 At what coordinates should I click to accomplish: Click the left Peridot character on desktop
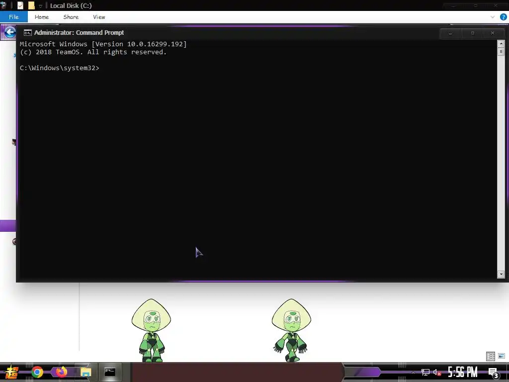click(x=151, y=330)
